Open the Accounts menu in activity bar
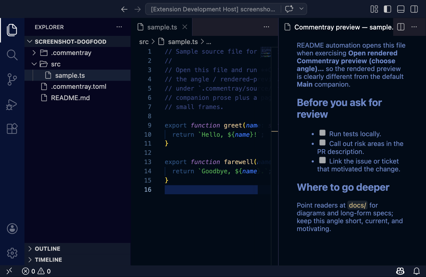Screen dimensions: 426x277 (12, 228)
